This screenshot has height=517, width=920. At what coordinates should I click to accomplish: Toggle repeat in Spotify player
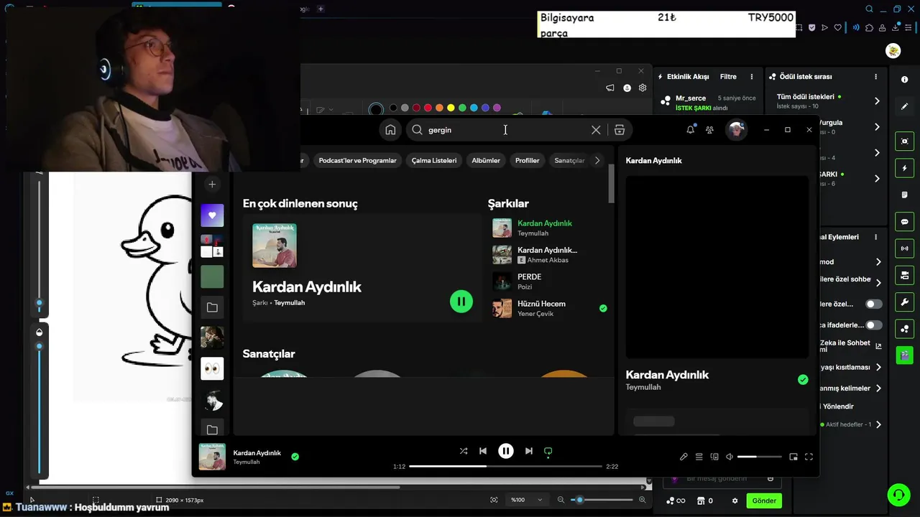(548, 451)
